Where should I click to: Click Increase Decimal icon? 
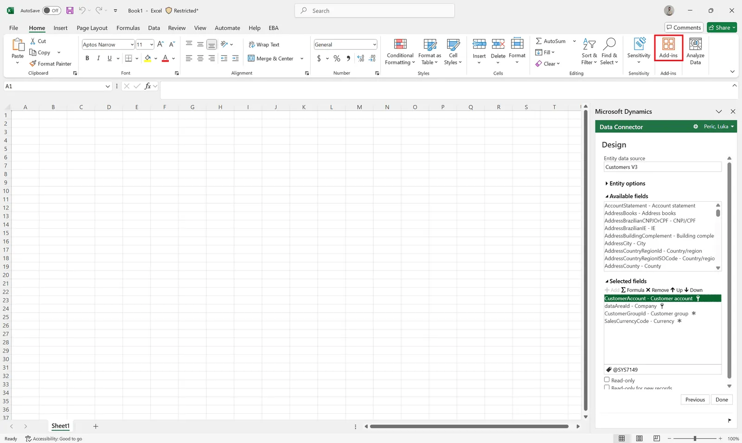pyautogui.click(x=361, y=58)
